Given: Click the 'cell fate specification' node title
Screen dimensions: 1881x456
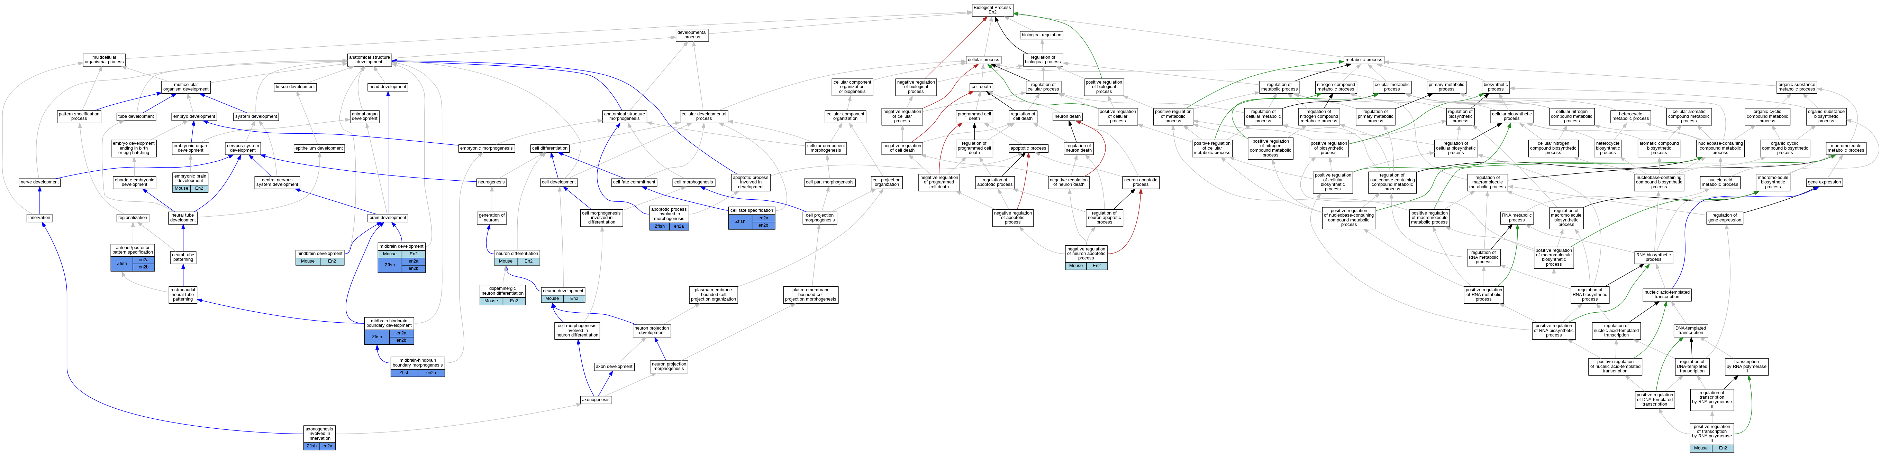Looking at the screenshot, I should pos(751,210).
